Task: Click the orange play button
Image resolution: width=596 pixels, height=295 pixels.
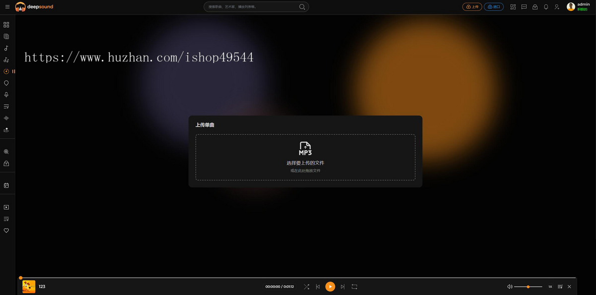Action: point(330,287)
